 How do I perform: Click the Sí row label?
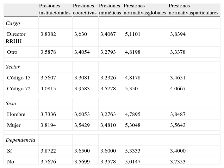(x=10, y=151)
